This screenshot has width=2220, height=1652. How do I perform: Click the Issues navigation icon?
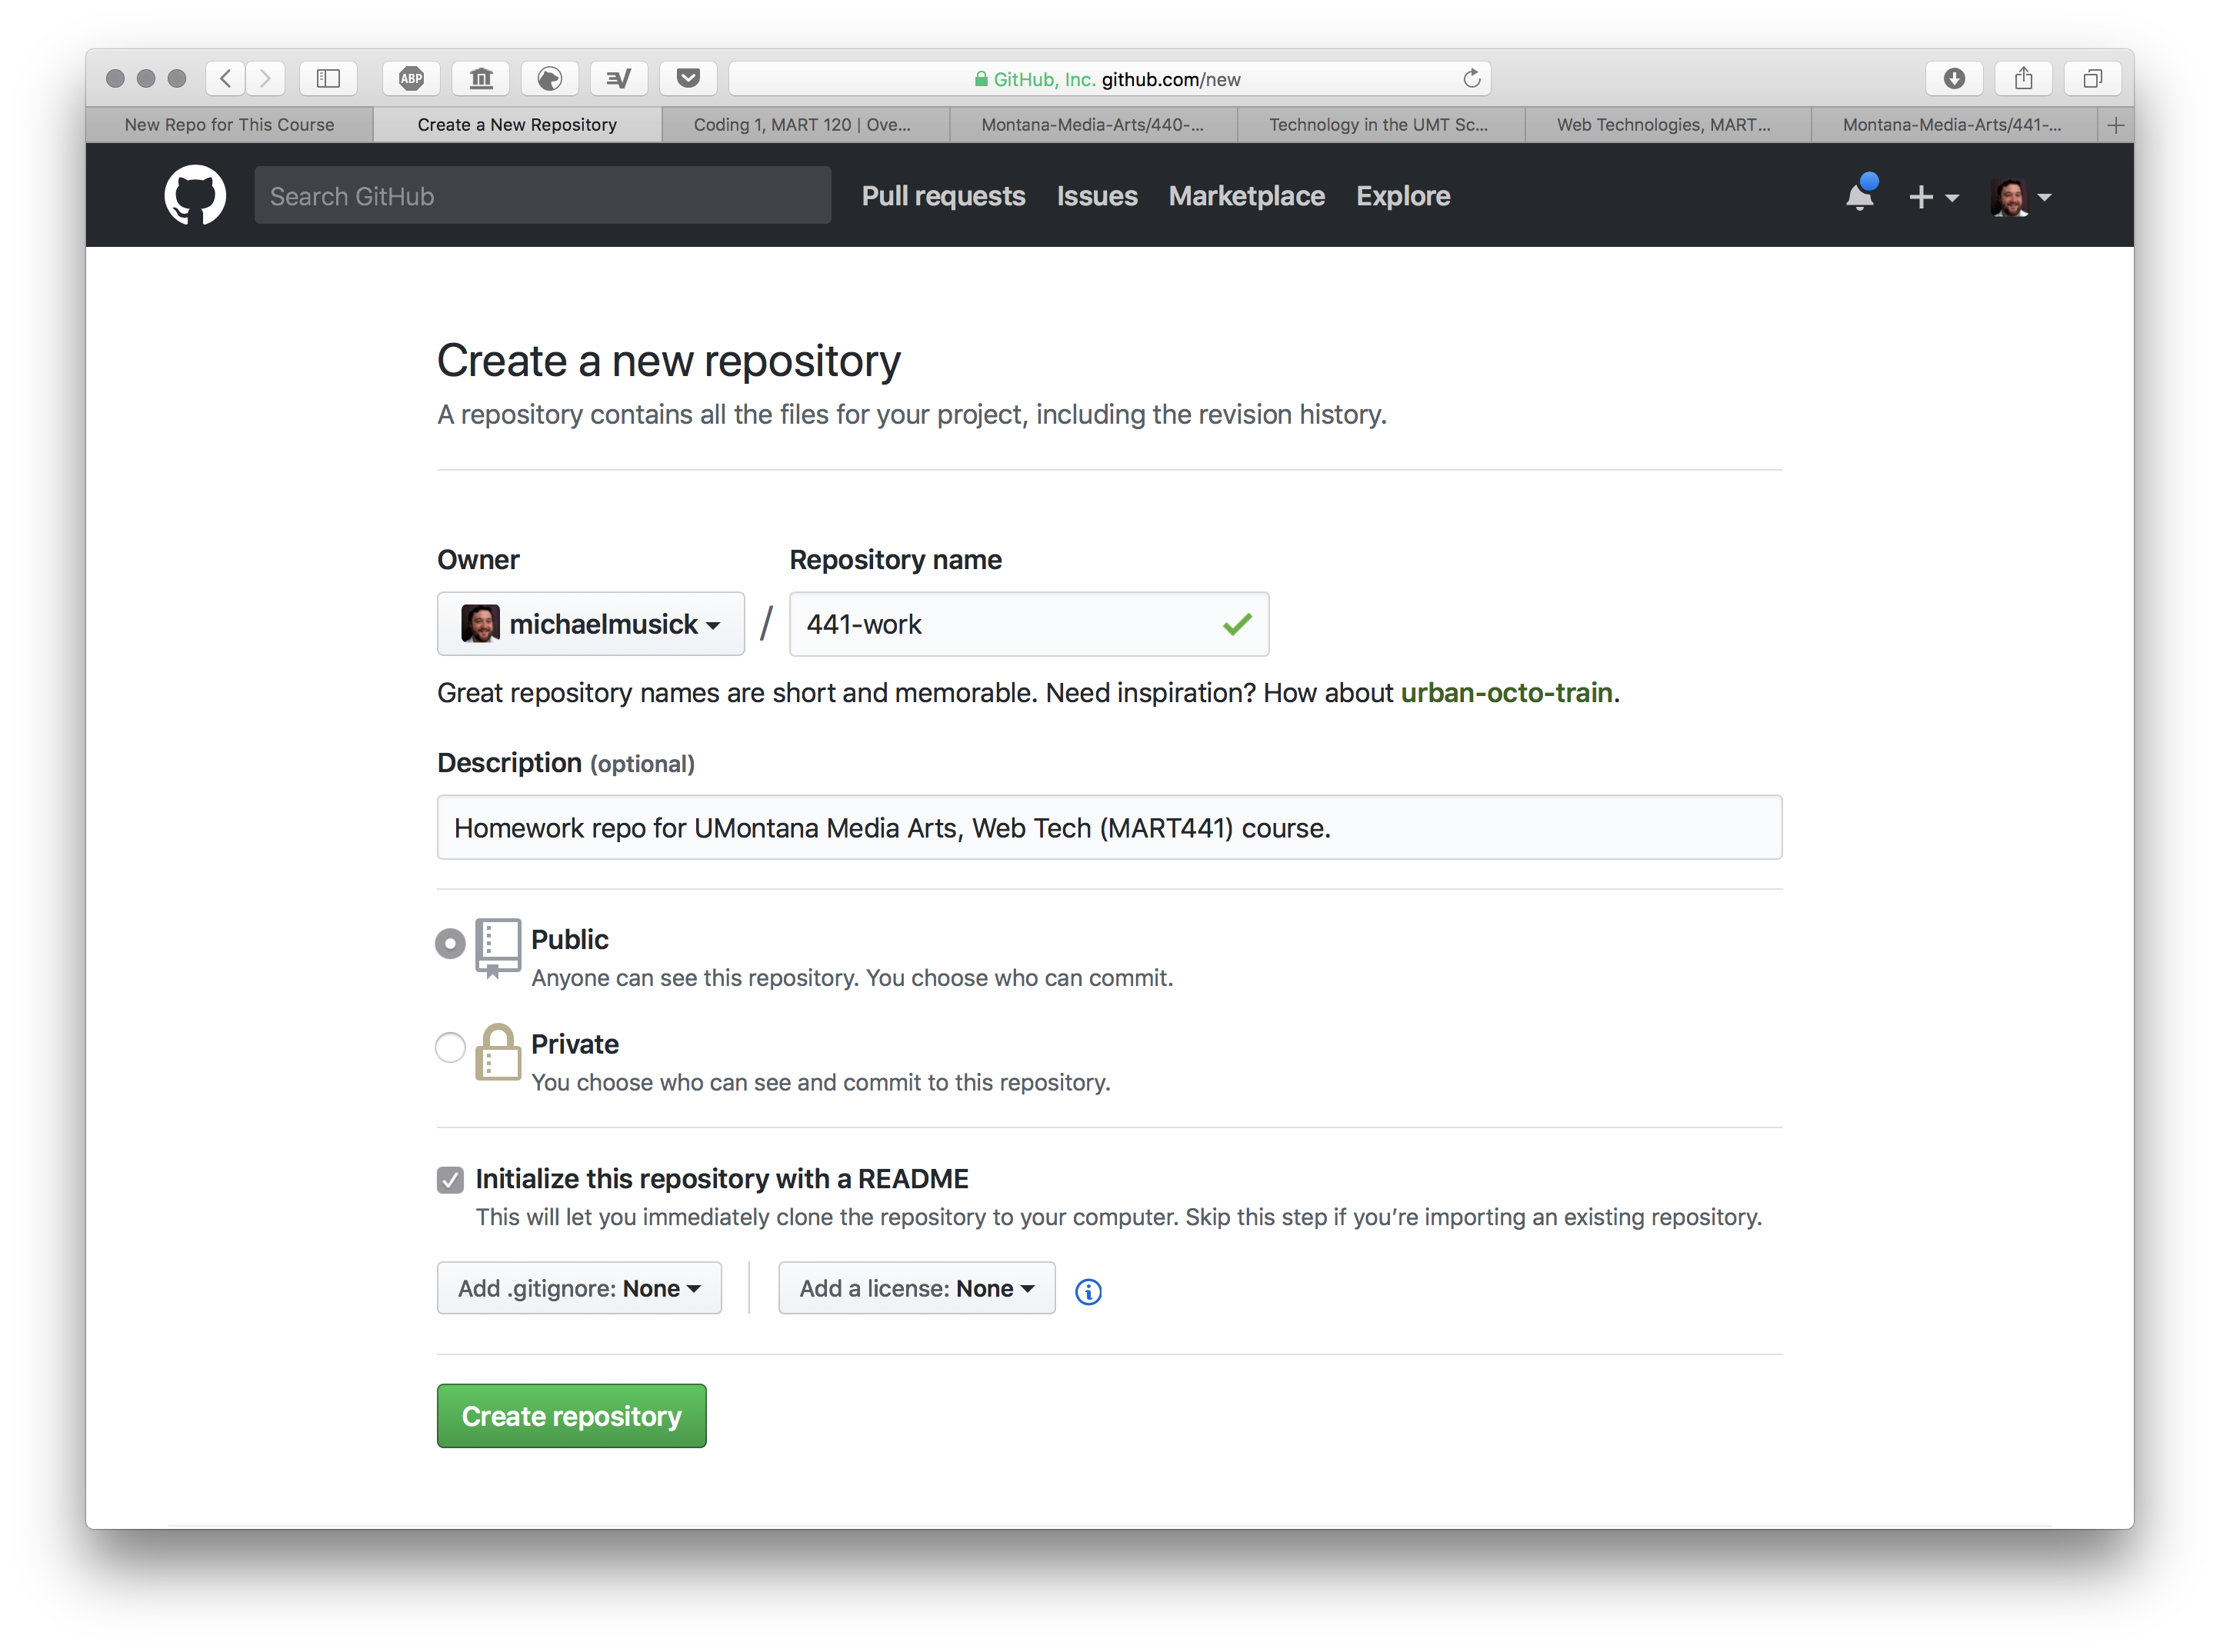tap(1097, 195)
